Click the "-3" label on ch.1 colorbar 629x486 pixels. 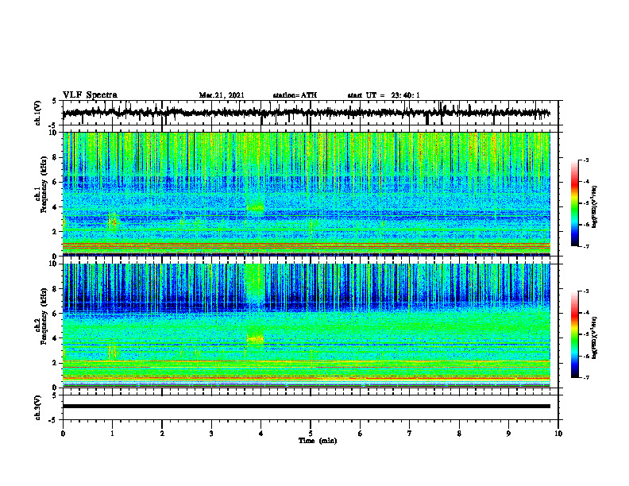point(586,160)
